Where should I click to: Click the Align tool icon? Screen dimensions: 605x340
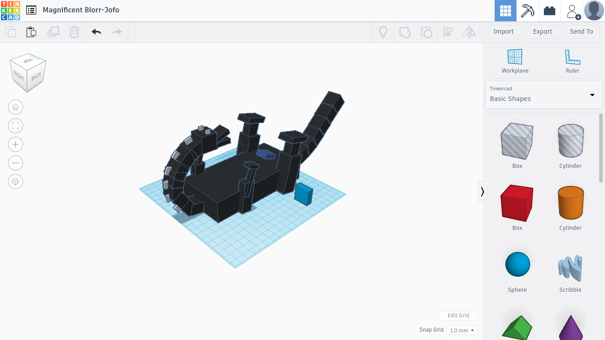(x=448, y=32)
